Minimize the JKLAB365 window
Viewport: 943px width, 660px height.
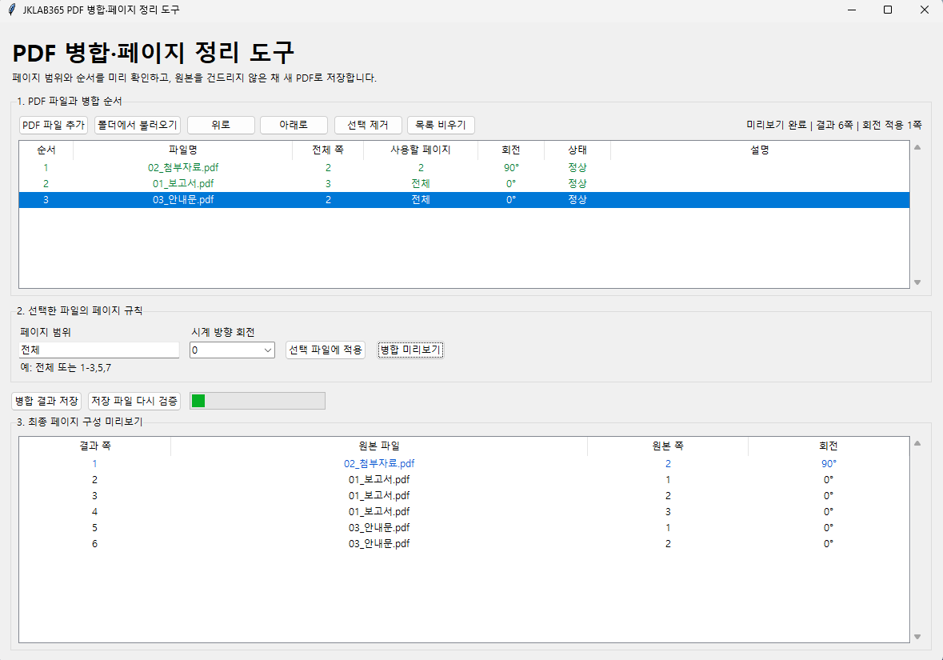coord(852,10)
